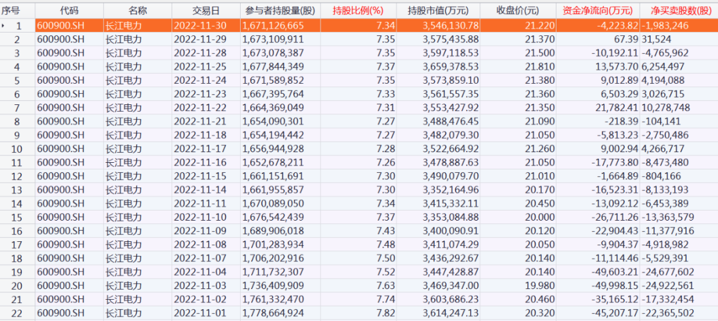This screenshot has width=718, height=321.
Task: Sort by 代码 column header
Action: tap(68, 9)
